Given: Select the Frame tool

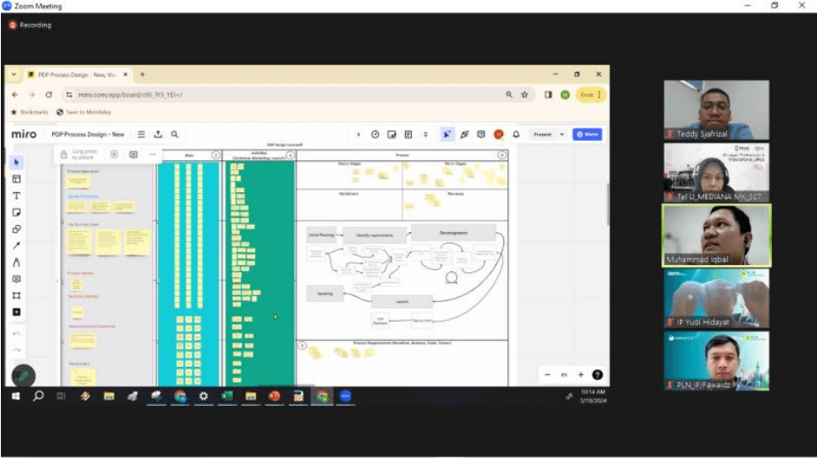Looking at the screenshot, I should coord(16,295).
